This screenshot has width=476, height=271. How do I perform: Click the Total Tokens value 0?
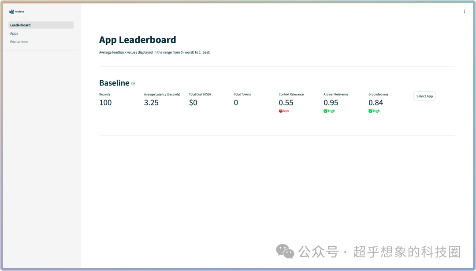[236, 103]
